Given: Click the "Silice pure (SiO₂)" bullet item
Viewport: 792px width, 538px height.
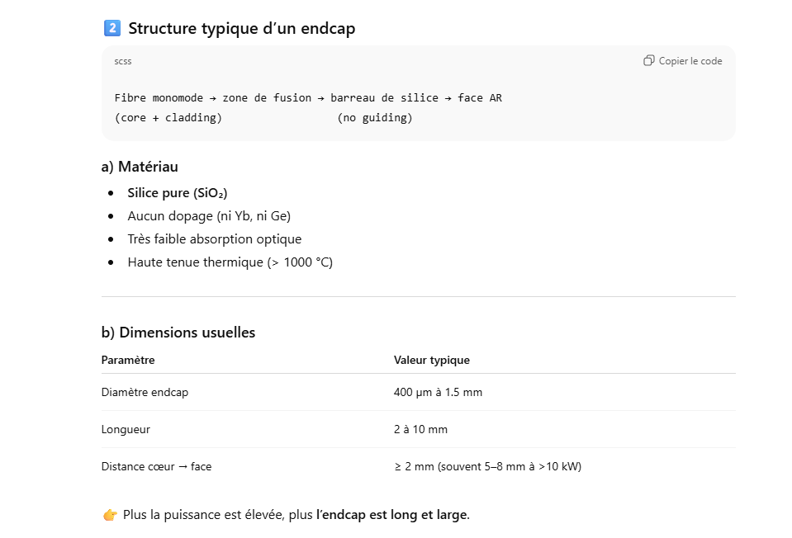Looking at the screenshot, I should 177,193.
